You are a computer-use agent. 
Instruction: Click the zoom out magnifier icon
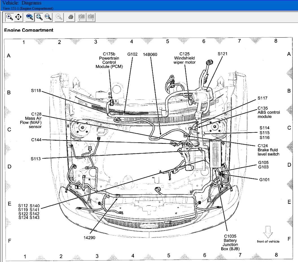[x=59, y=17]
